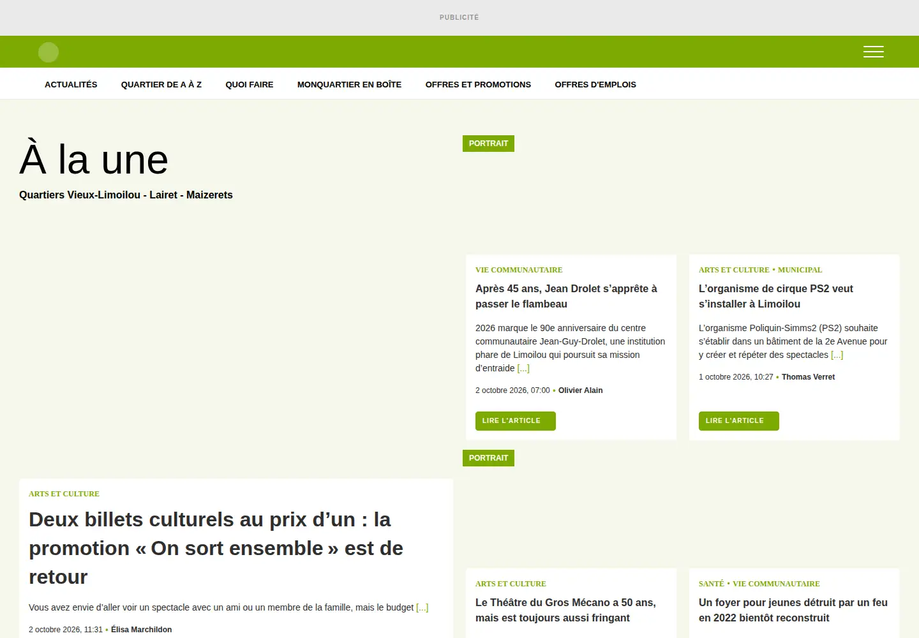
Task: Click the round site logo in green header
Action: 49,52
